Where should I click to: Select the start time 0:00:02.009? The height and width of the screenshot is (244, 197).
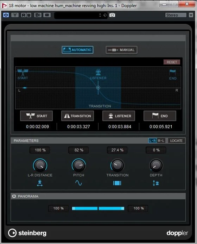tap(37, 127)
